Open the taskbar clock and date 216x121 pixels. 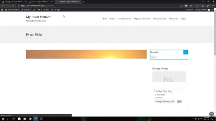[x=206, y=119]
